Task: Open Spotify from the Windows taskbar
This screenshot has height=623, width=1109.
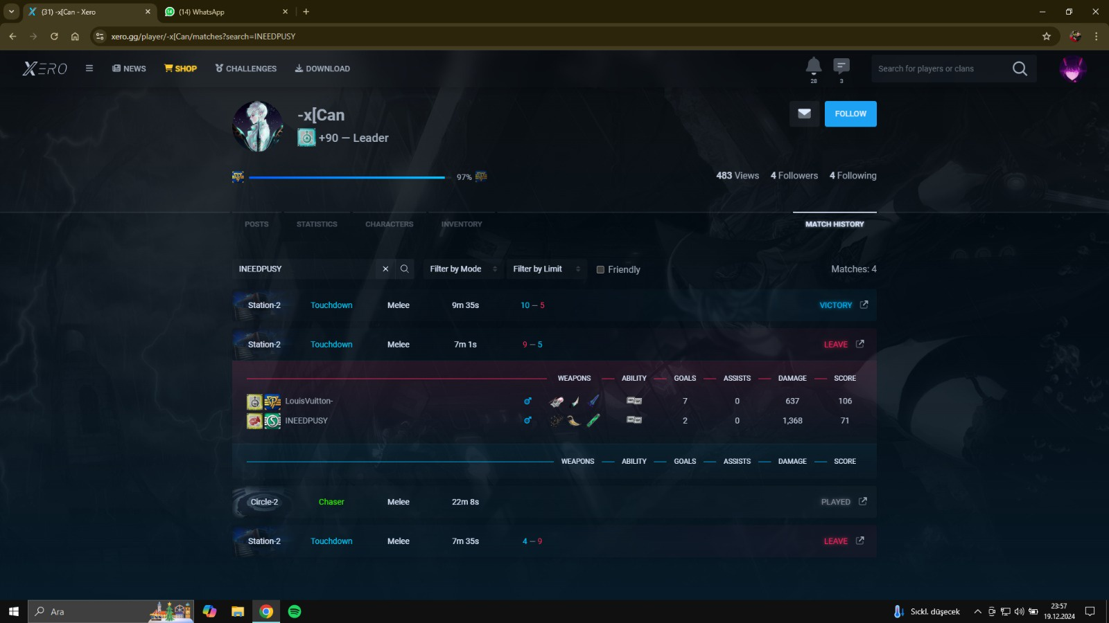Action: tap(295, 611)
